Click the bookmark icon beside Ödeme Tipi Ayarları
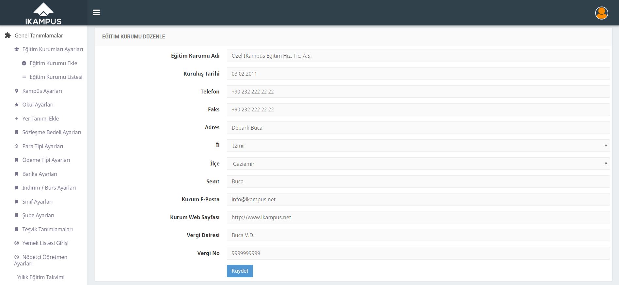The height and width of the screenshot is (285, 619). [17, 160]
